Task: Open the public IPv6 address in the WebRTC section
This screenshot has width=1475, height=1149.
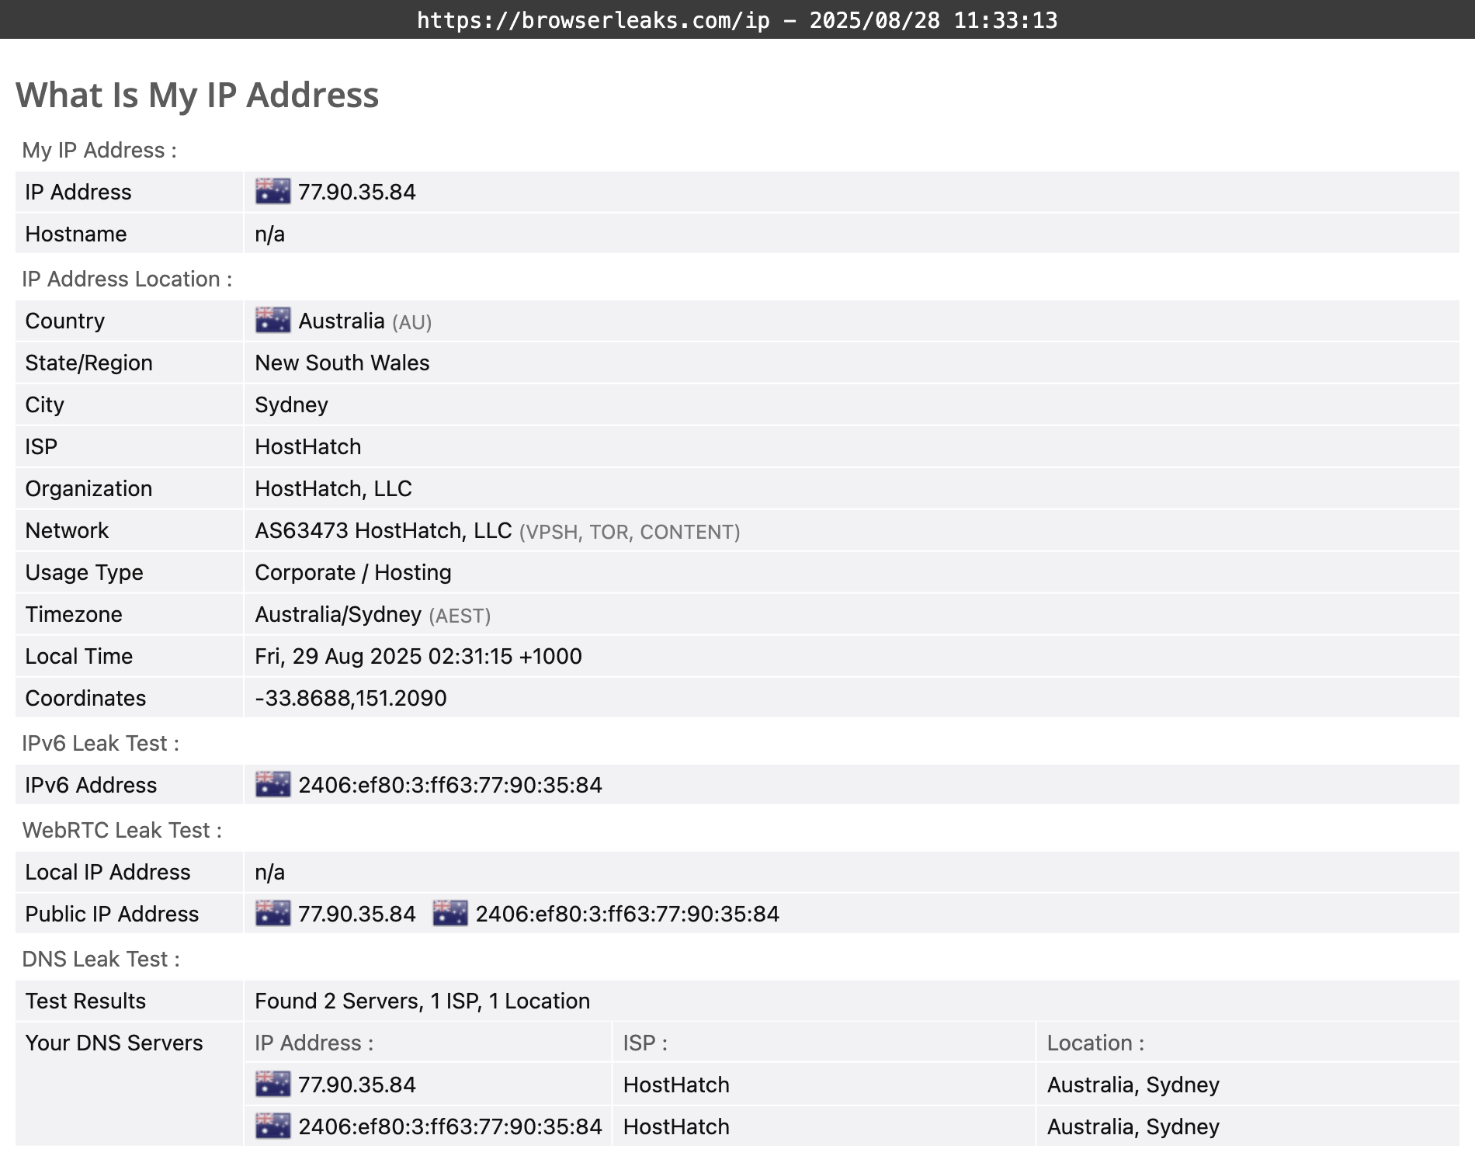Action: pyautogui.click(x=627, y=914)
